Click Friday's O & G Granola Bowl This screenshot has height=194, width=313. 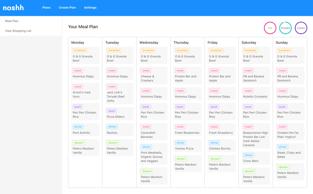coord(222,55)
